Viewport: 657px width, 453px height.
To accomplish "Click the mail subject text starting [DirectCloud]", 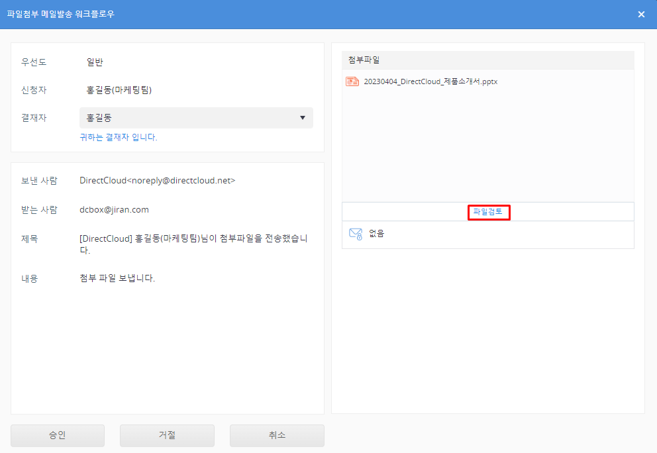I will (193, 244).
